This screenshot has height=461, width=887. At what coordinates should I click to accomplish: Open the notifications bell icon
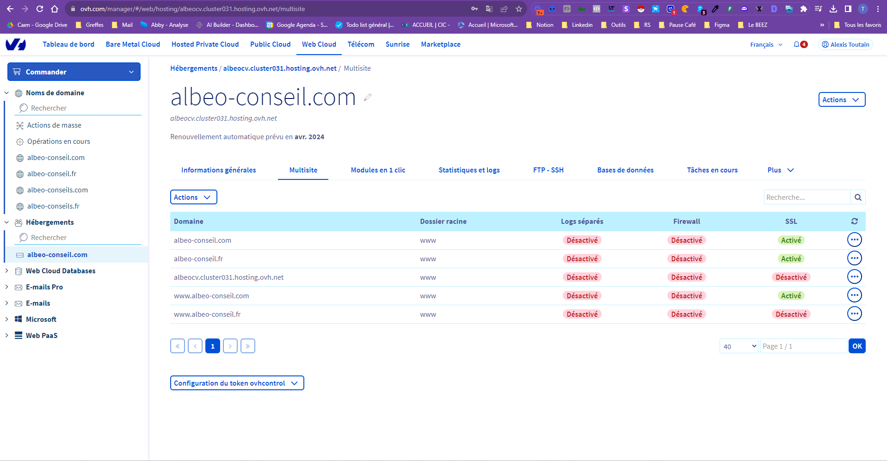796,44
